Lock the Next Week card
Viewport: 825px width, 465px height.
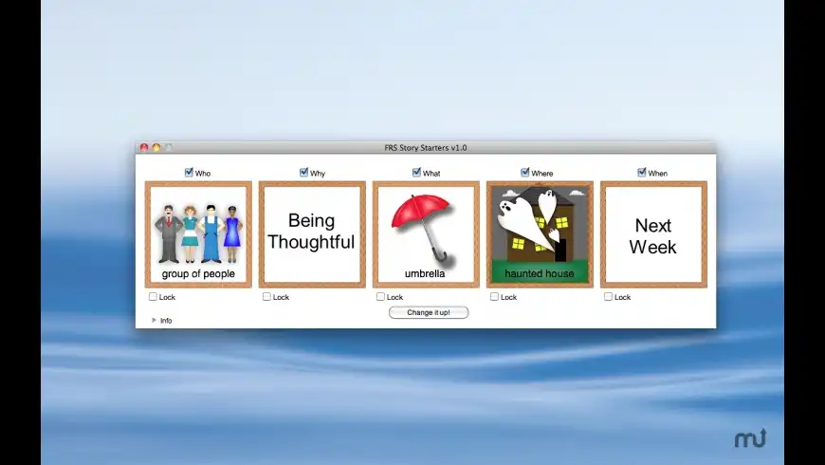click(x=608, y=296)
